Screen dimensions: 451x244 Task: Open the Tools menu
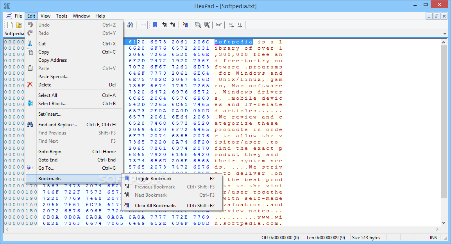pos(61,16)
